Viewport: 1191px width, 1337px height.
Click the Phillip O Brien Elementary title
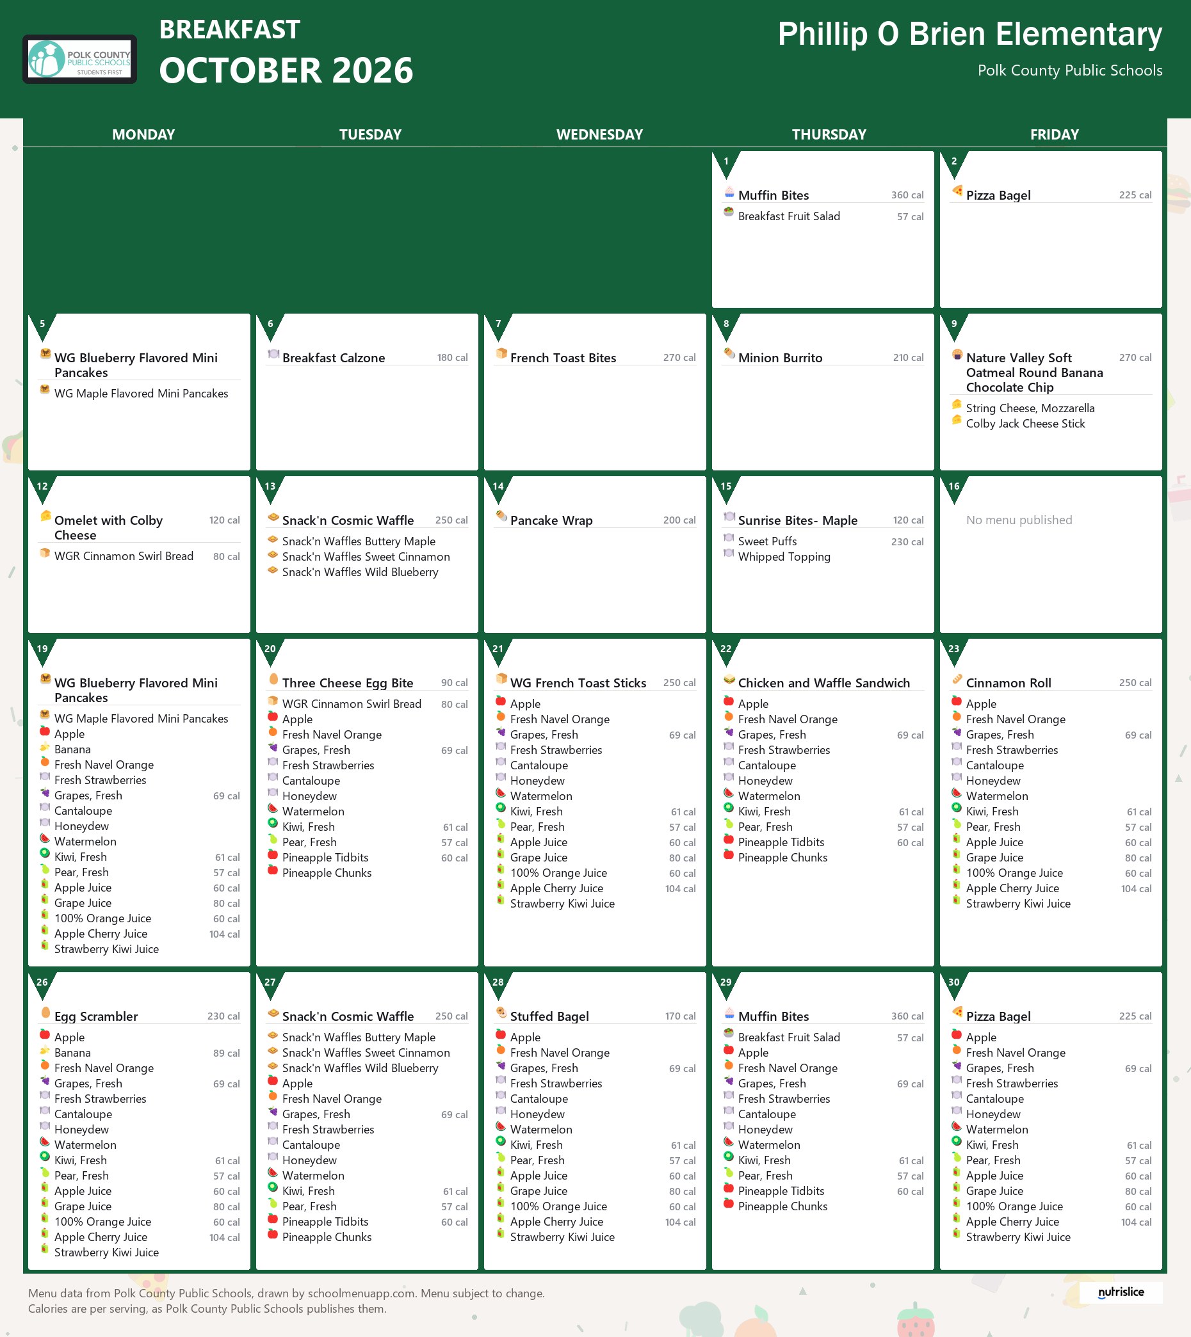pos(970,34)
